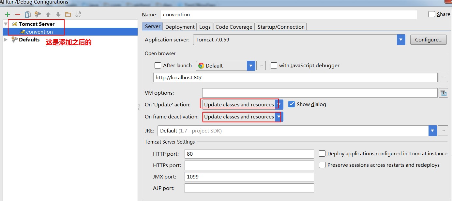Move configuration down arrow
Image resolution: width=452 pixels, height=201 pixels.
coord(58,14)
